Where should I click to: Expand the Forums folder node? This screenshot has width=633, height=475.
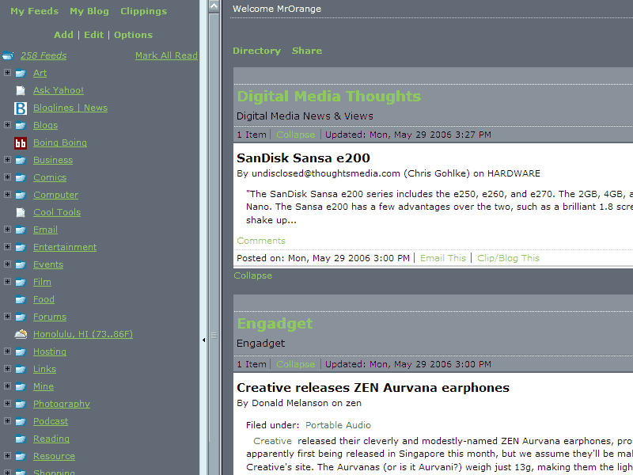[x=7, y=316]
